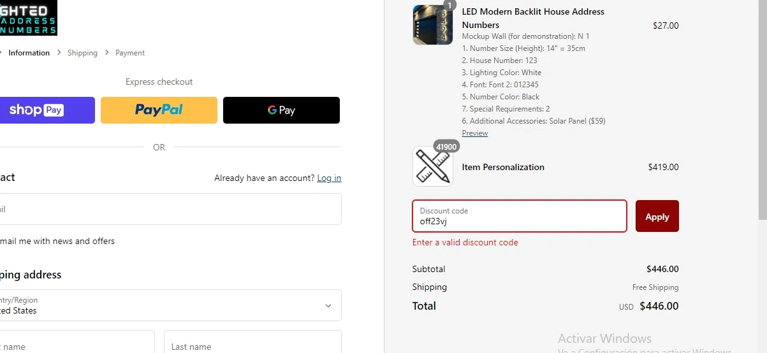The height and width of the screenshot is (353, 767).
Task: Open the LED house numbers product thumbnail
Action: tap(433, 25)
